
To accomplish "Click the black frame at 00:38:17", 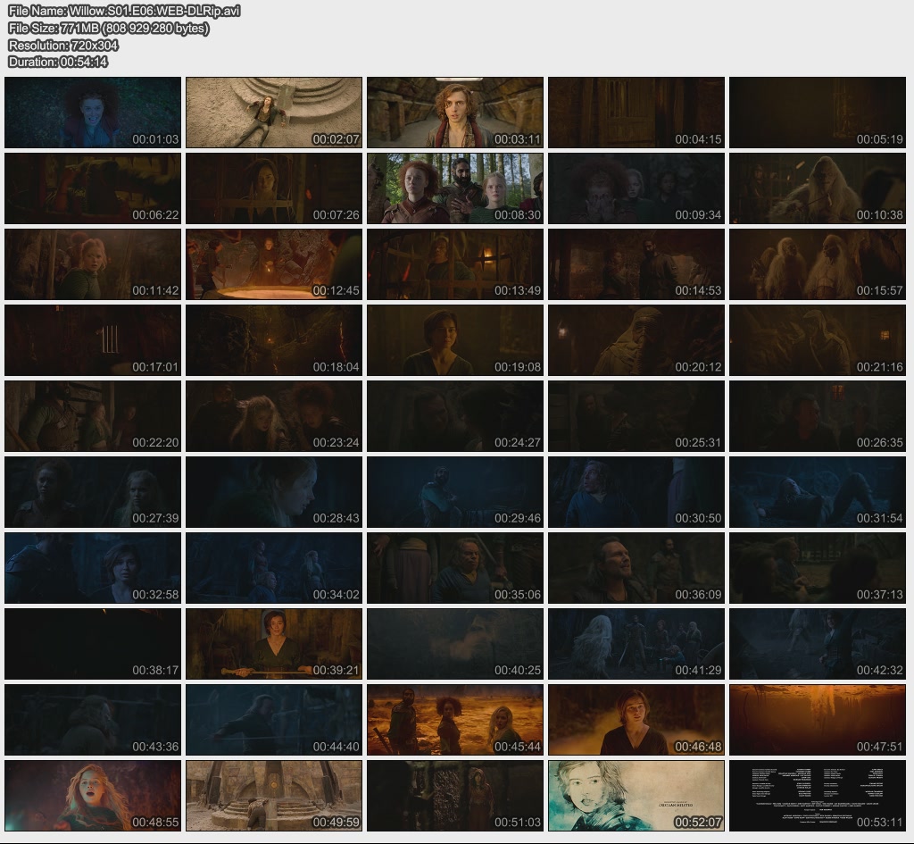I will (93, 644).
